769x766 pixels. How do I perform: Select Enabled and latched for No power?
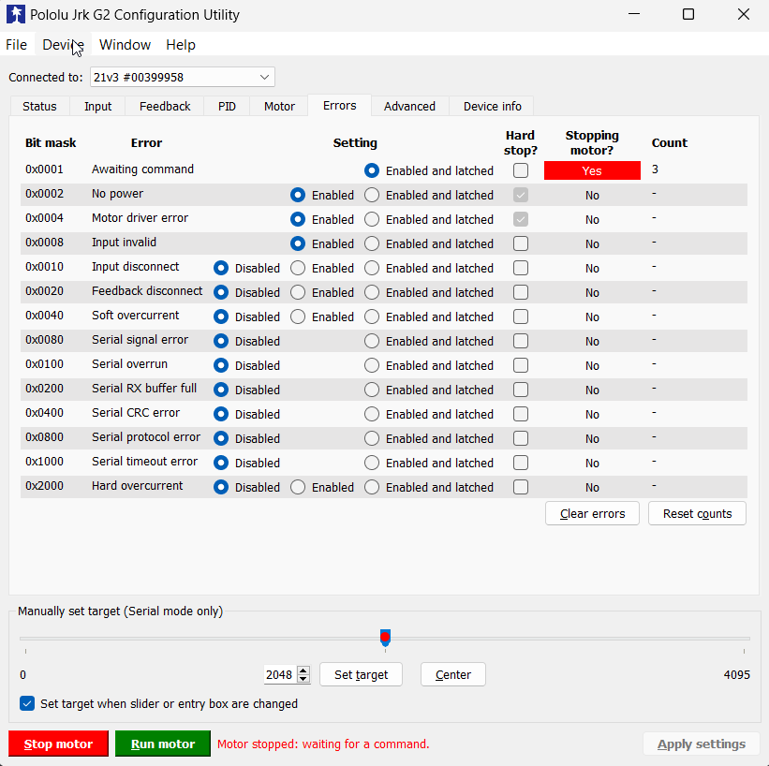372,195
